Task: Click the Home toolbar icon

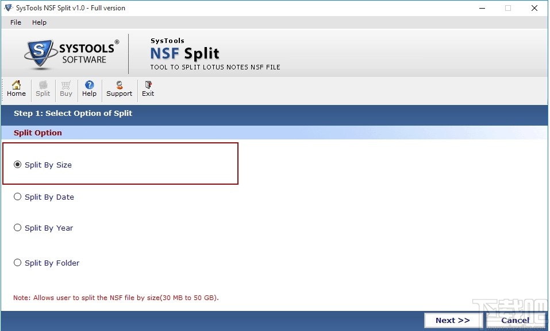Action: point(16,89)
